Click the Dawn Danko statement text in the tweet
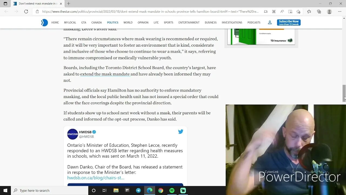 click(125, 170)
